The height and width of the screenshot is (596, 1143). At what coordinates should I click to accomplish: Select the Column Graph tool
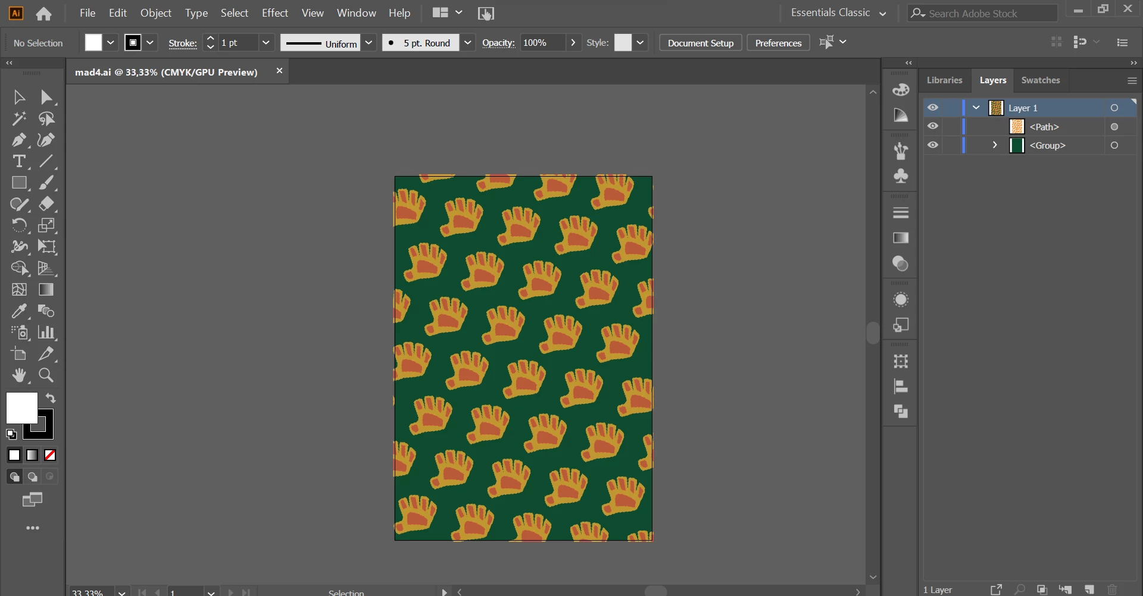point(46,332)
